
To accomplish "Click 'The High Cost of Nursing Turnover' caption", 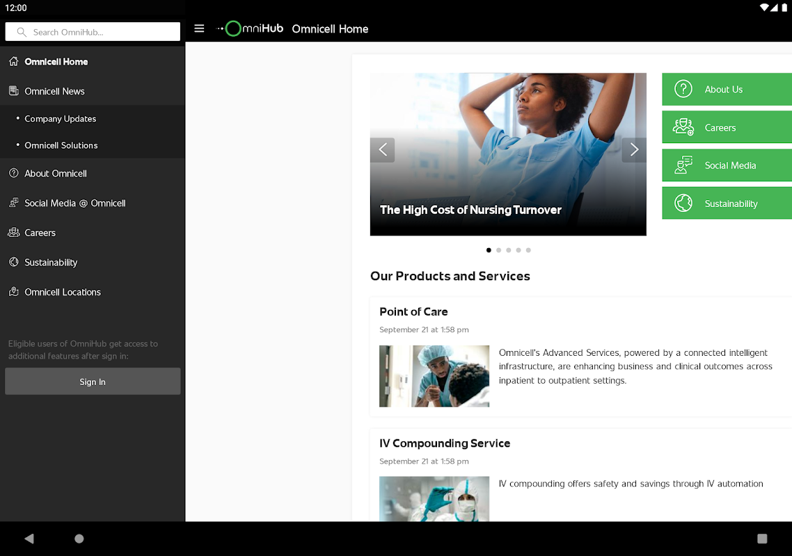I will pos(470,210).
